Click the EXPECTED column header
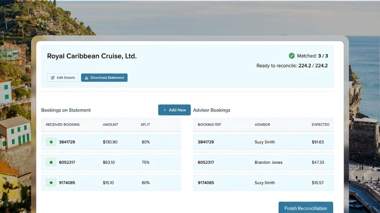Screen dimensions: 380x213 [320, 125]
